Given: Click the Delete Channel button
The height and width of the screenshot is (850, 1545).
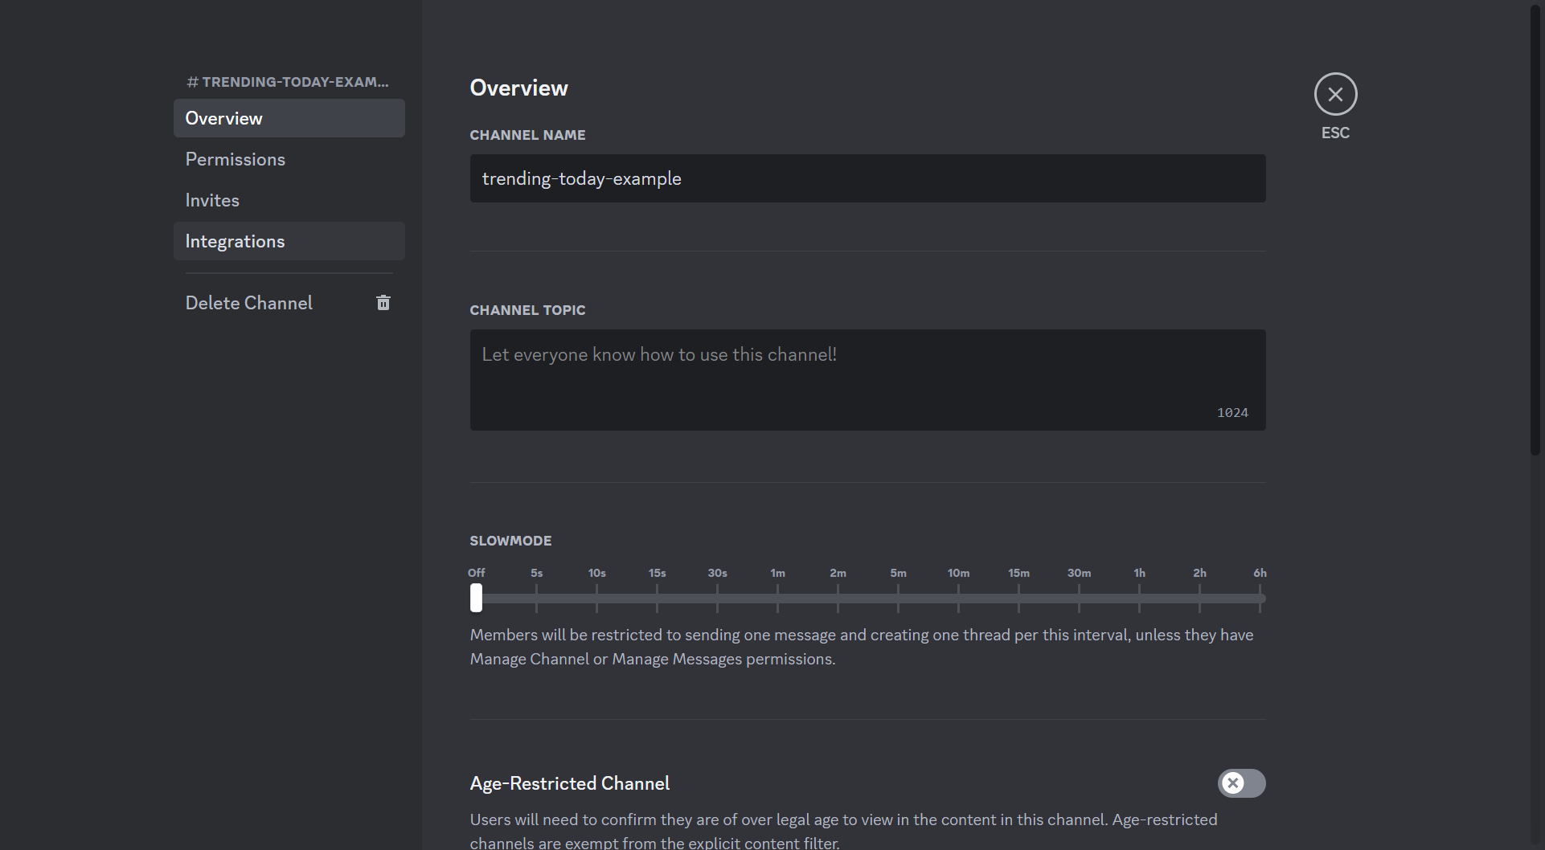Looking at the screenshot, I should coord(289,303).
